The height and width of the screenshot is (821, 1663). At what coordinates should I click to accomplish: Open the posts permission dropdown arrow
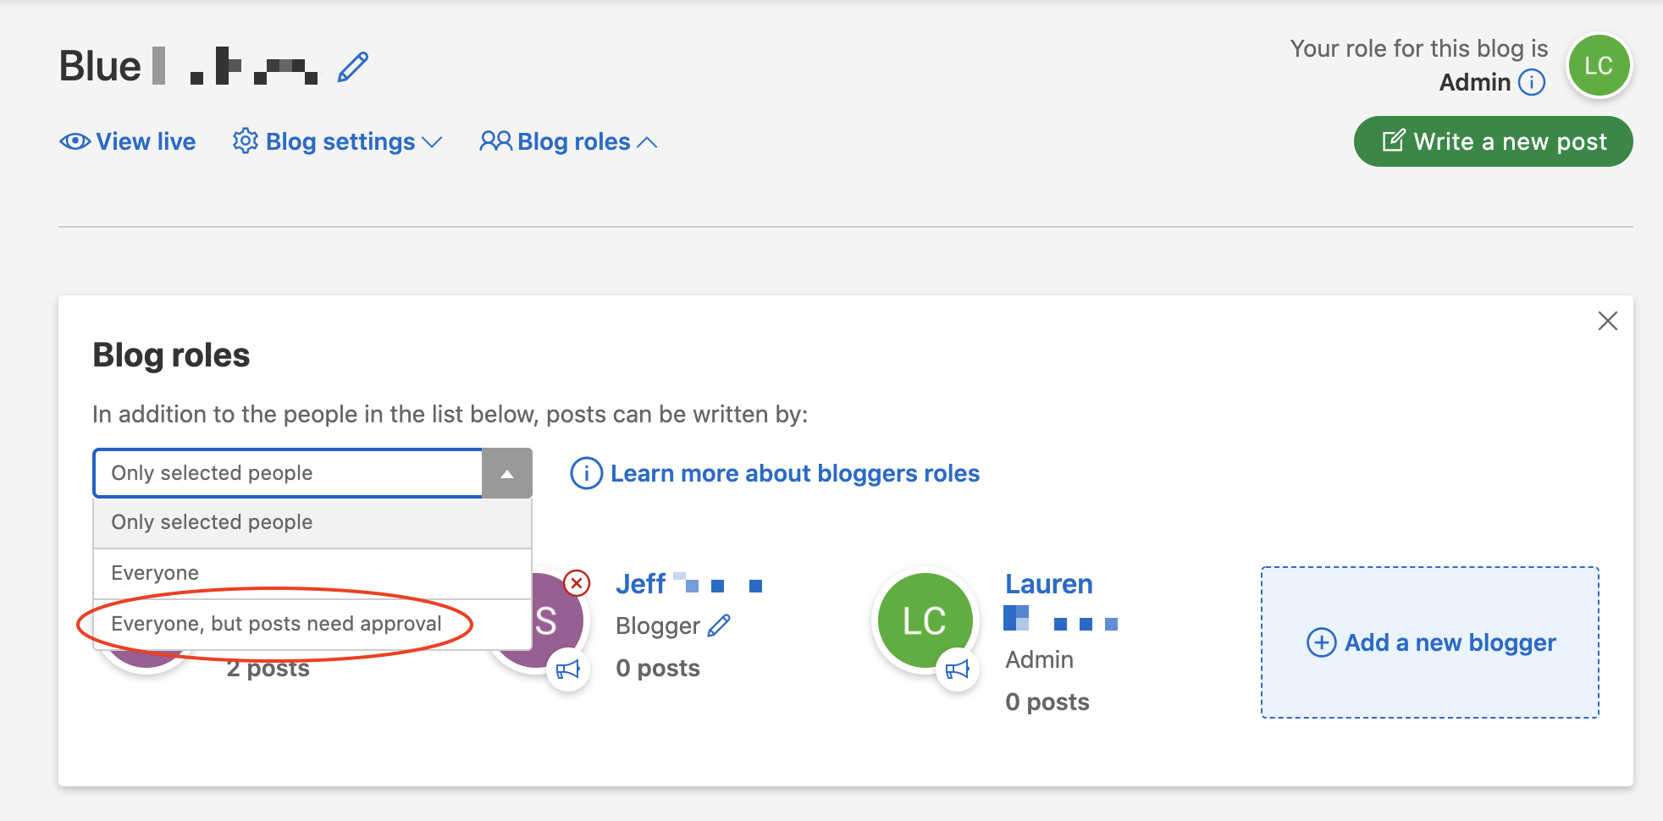tap(506, 473)
